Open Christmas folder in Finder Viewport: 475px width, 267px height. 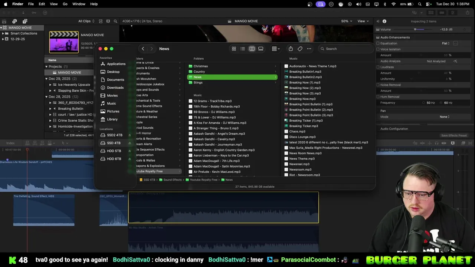[x=232, y=66]
